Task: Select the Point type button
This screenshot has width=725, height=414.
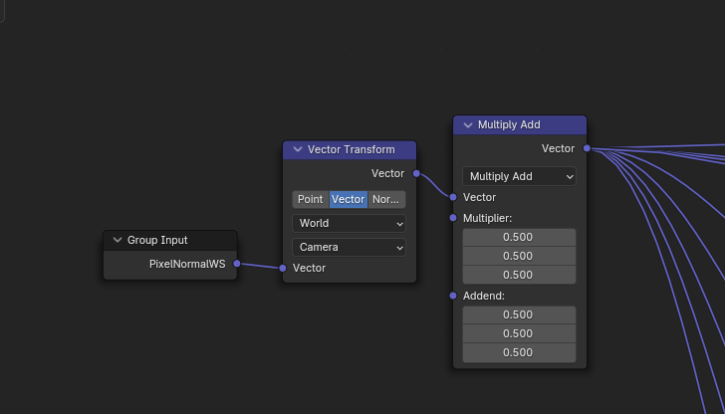Action: [310, 199]
